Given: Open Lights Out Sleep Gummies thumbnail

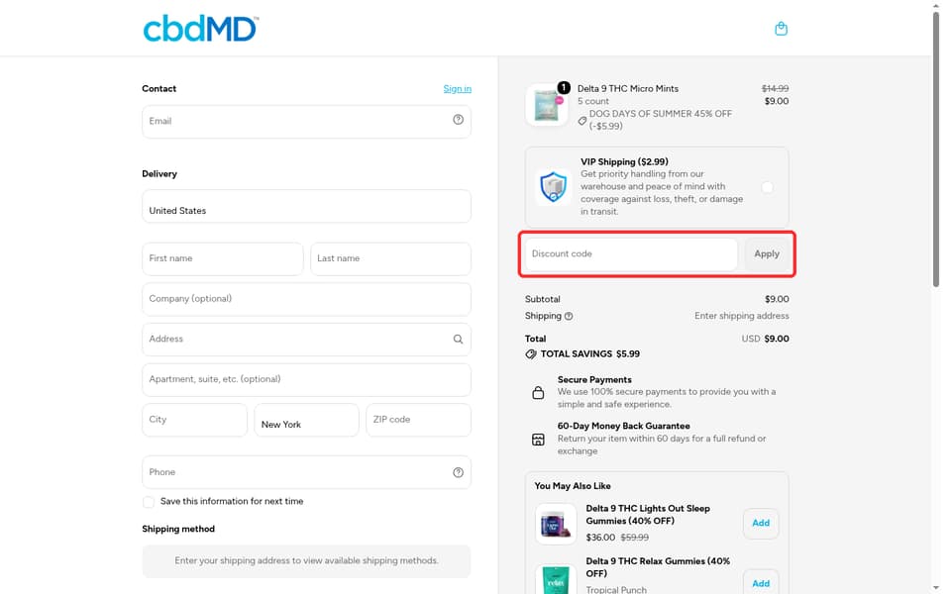Looking at the screenshot, I should pos(556,524).
